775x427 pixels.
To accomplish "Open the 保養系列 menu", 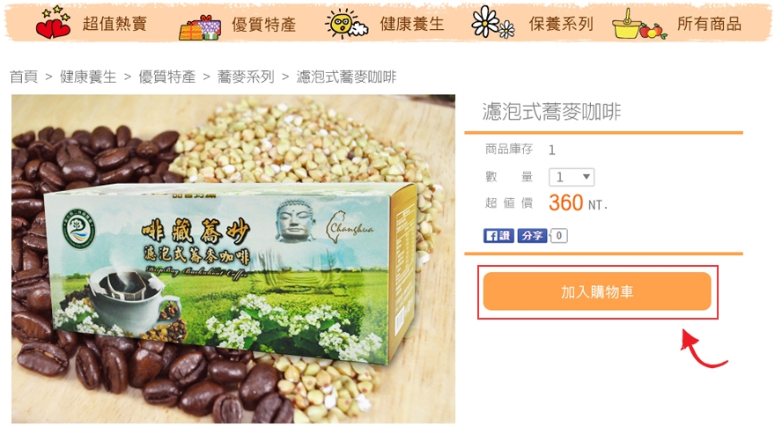I will point(561,24).
